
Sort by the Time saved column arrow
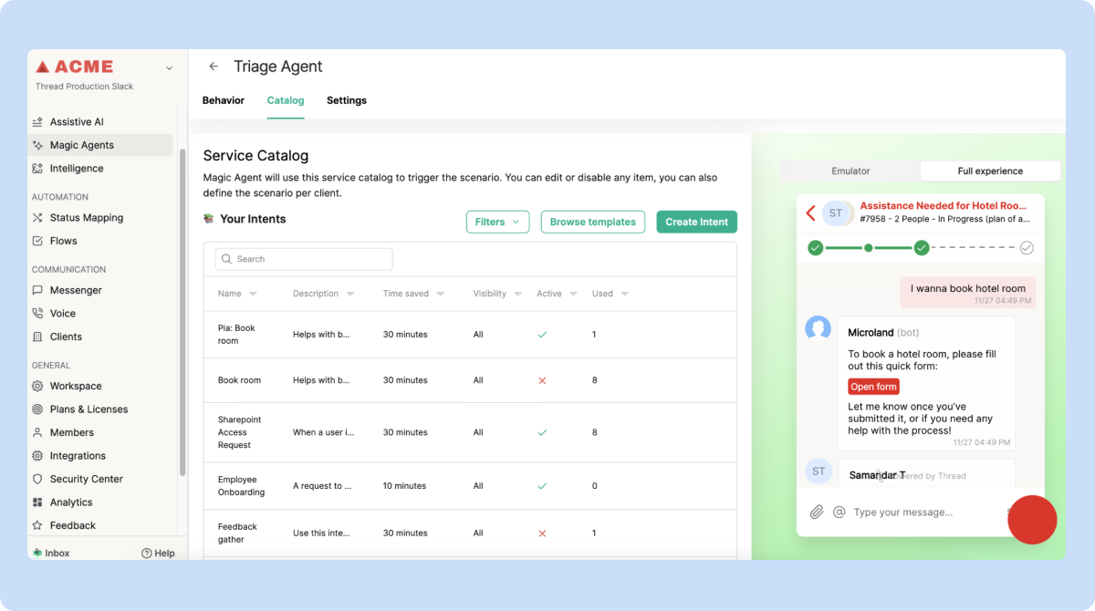tap(441, 295)
